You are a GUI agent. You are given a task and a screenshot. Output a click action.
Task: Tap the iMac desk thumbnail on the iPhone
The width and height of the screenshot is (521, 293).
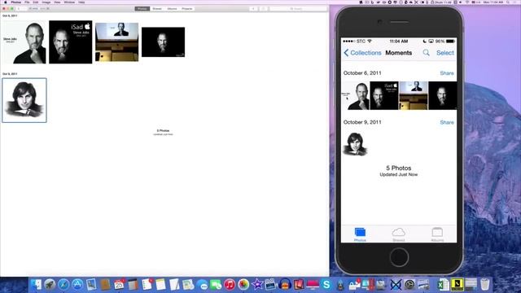(x=413, y=95)
